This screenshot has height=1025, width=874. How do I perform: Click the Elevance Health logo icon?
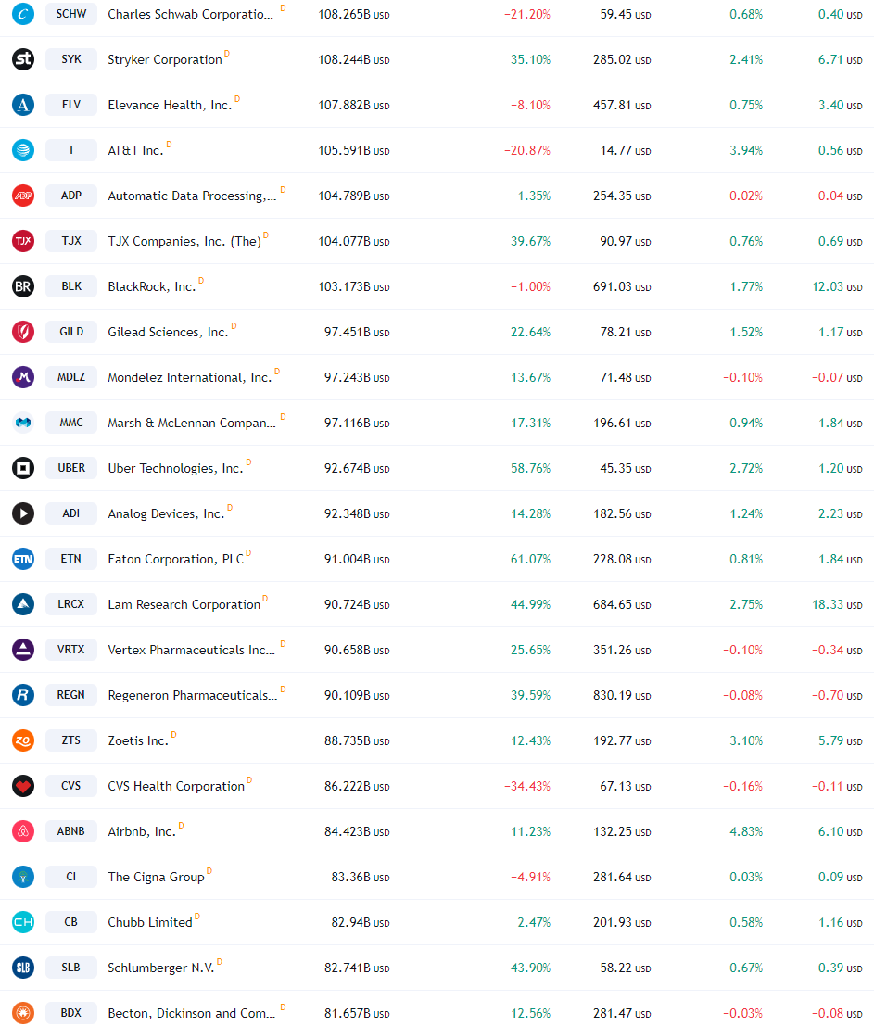click(23, 105)
